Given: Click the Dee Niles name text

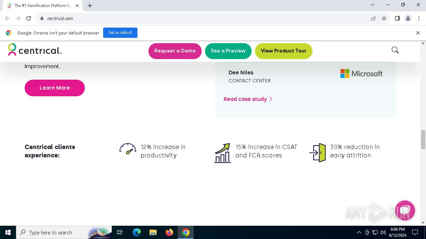Looking at the screenshot, I should click(241, 72).
